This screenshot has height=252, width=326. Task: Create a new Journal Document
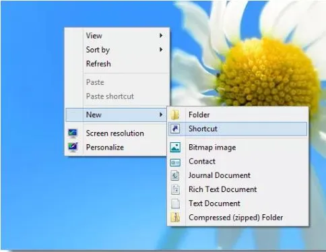tap(238, 175)
